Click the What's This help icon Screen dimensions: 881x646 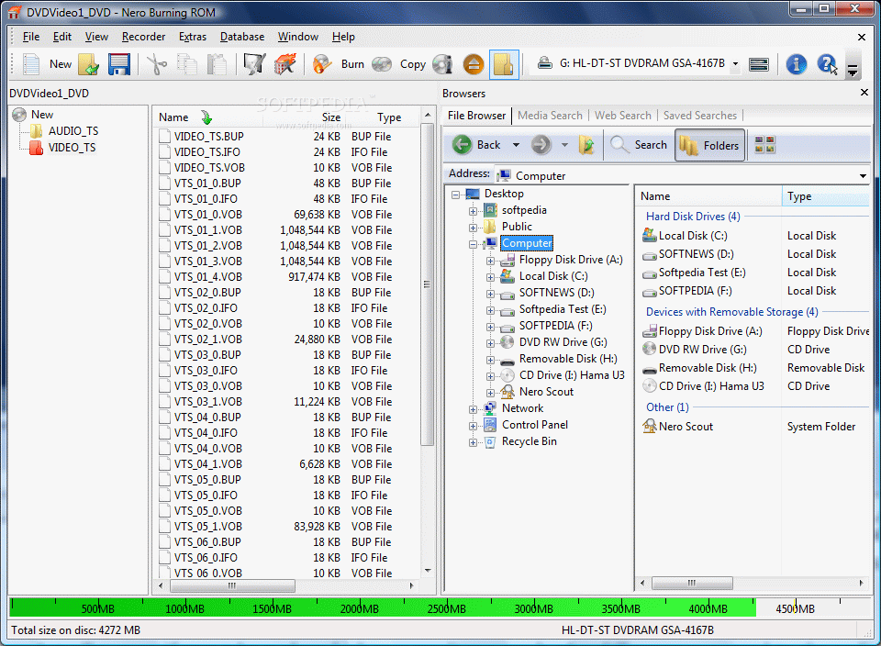pos(827,64)
